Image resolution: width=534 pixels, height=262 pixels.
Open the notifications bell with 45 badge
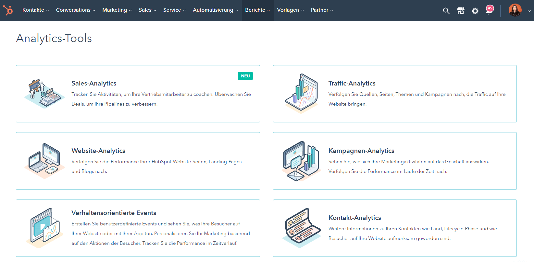(x=490, y=10)
